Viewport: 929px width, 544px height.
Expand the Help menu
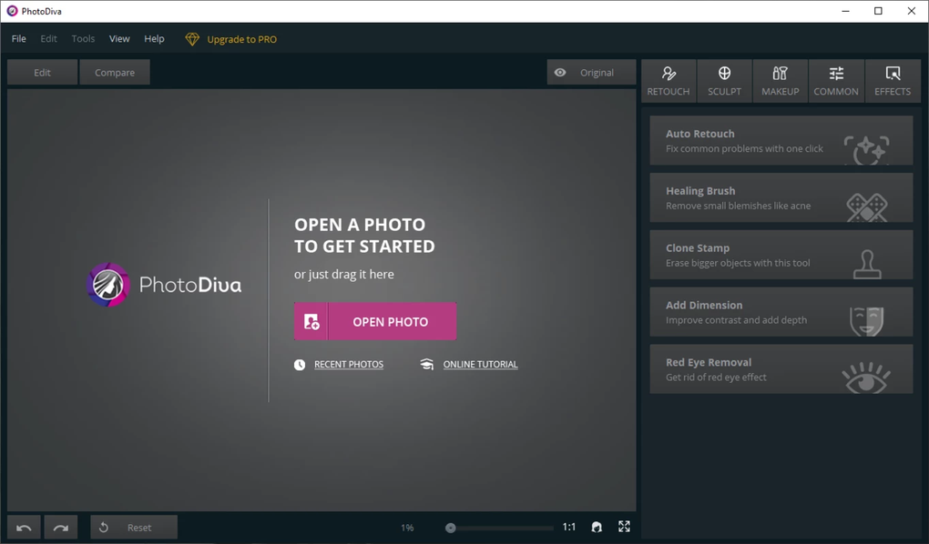point(154,38)
